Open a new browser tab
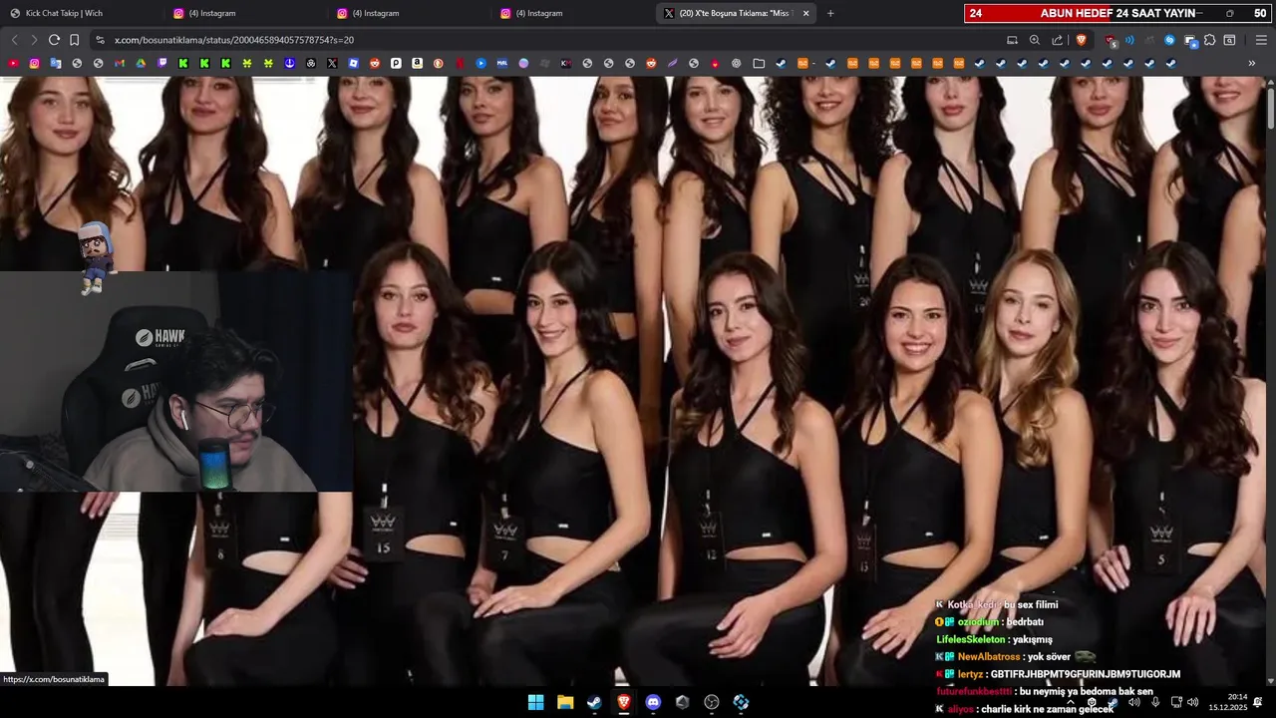Screen dimensions: 1276x718 click(x=830, y=13)
